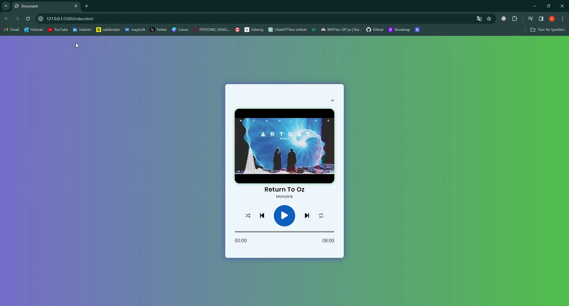Image resolution: width=569 pixels, height=306 pixels.
Task: Click the Artbat album cover image
Action: click(x=284, y=146)
